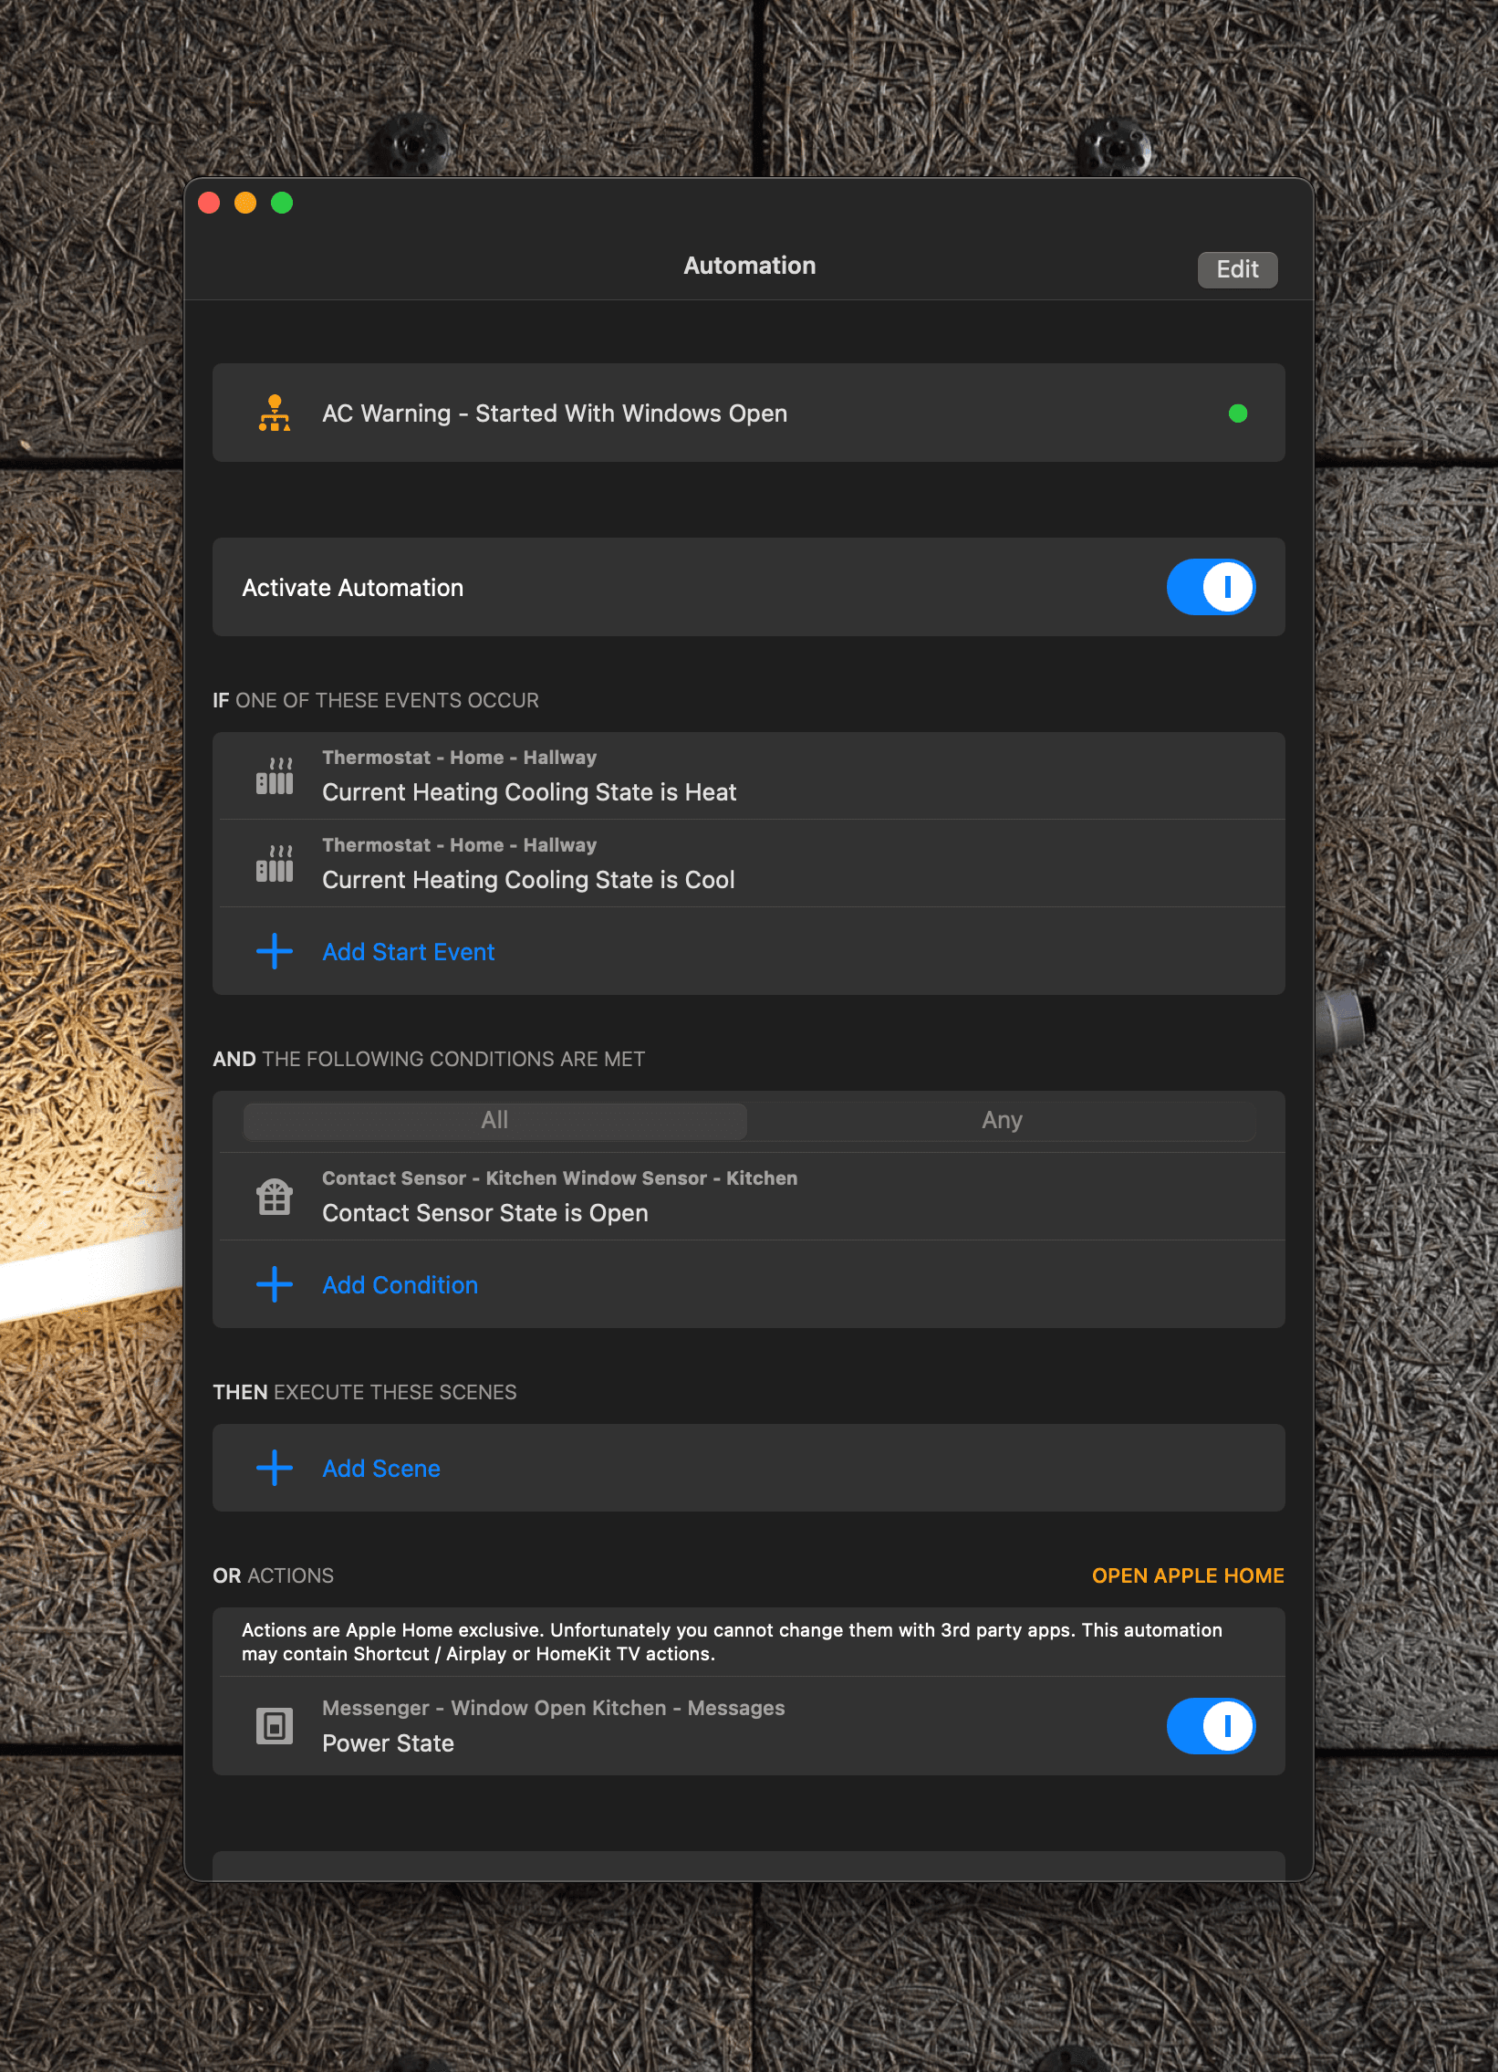Switch conditions matching to Any
This screenshot has height=2072, width=1498.
pos(1002,1120)
